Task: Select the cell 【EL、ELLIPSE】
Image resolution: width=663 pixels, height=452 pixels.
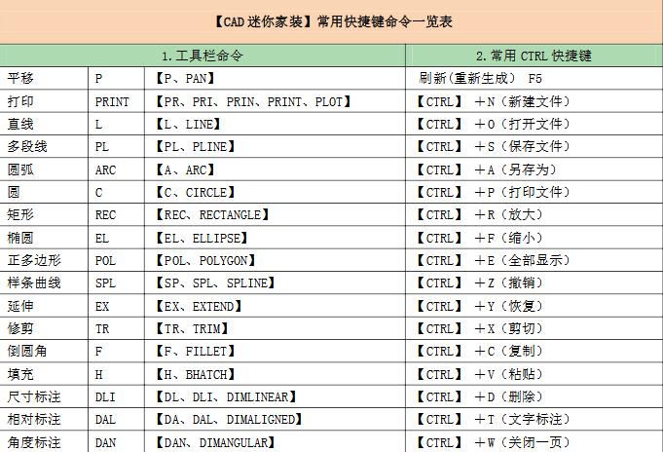Action: [275, 238]
